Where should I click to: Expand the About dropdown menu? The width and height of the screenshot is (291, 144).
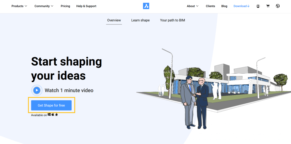pyautogui.click(x=193, y=6)
